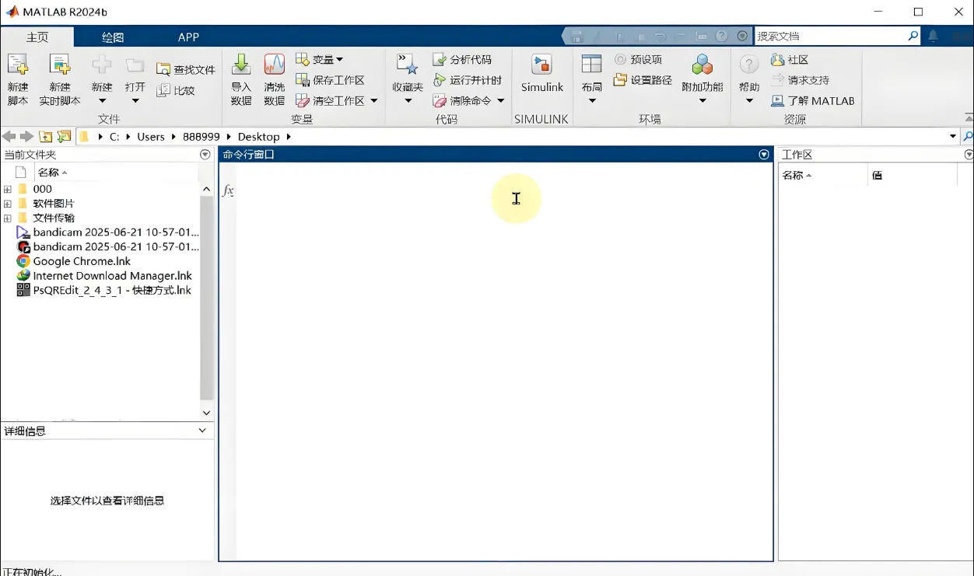Viewport: 974px width, 576px height.
Task: Open 清洗数据 (Clean Data) tool
Action: click(274, 79)
